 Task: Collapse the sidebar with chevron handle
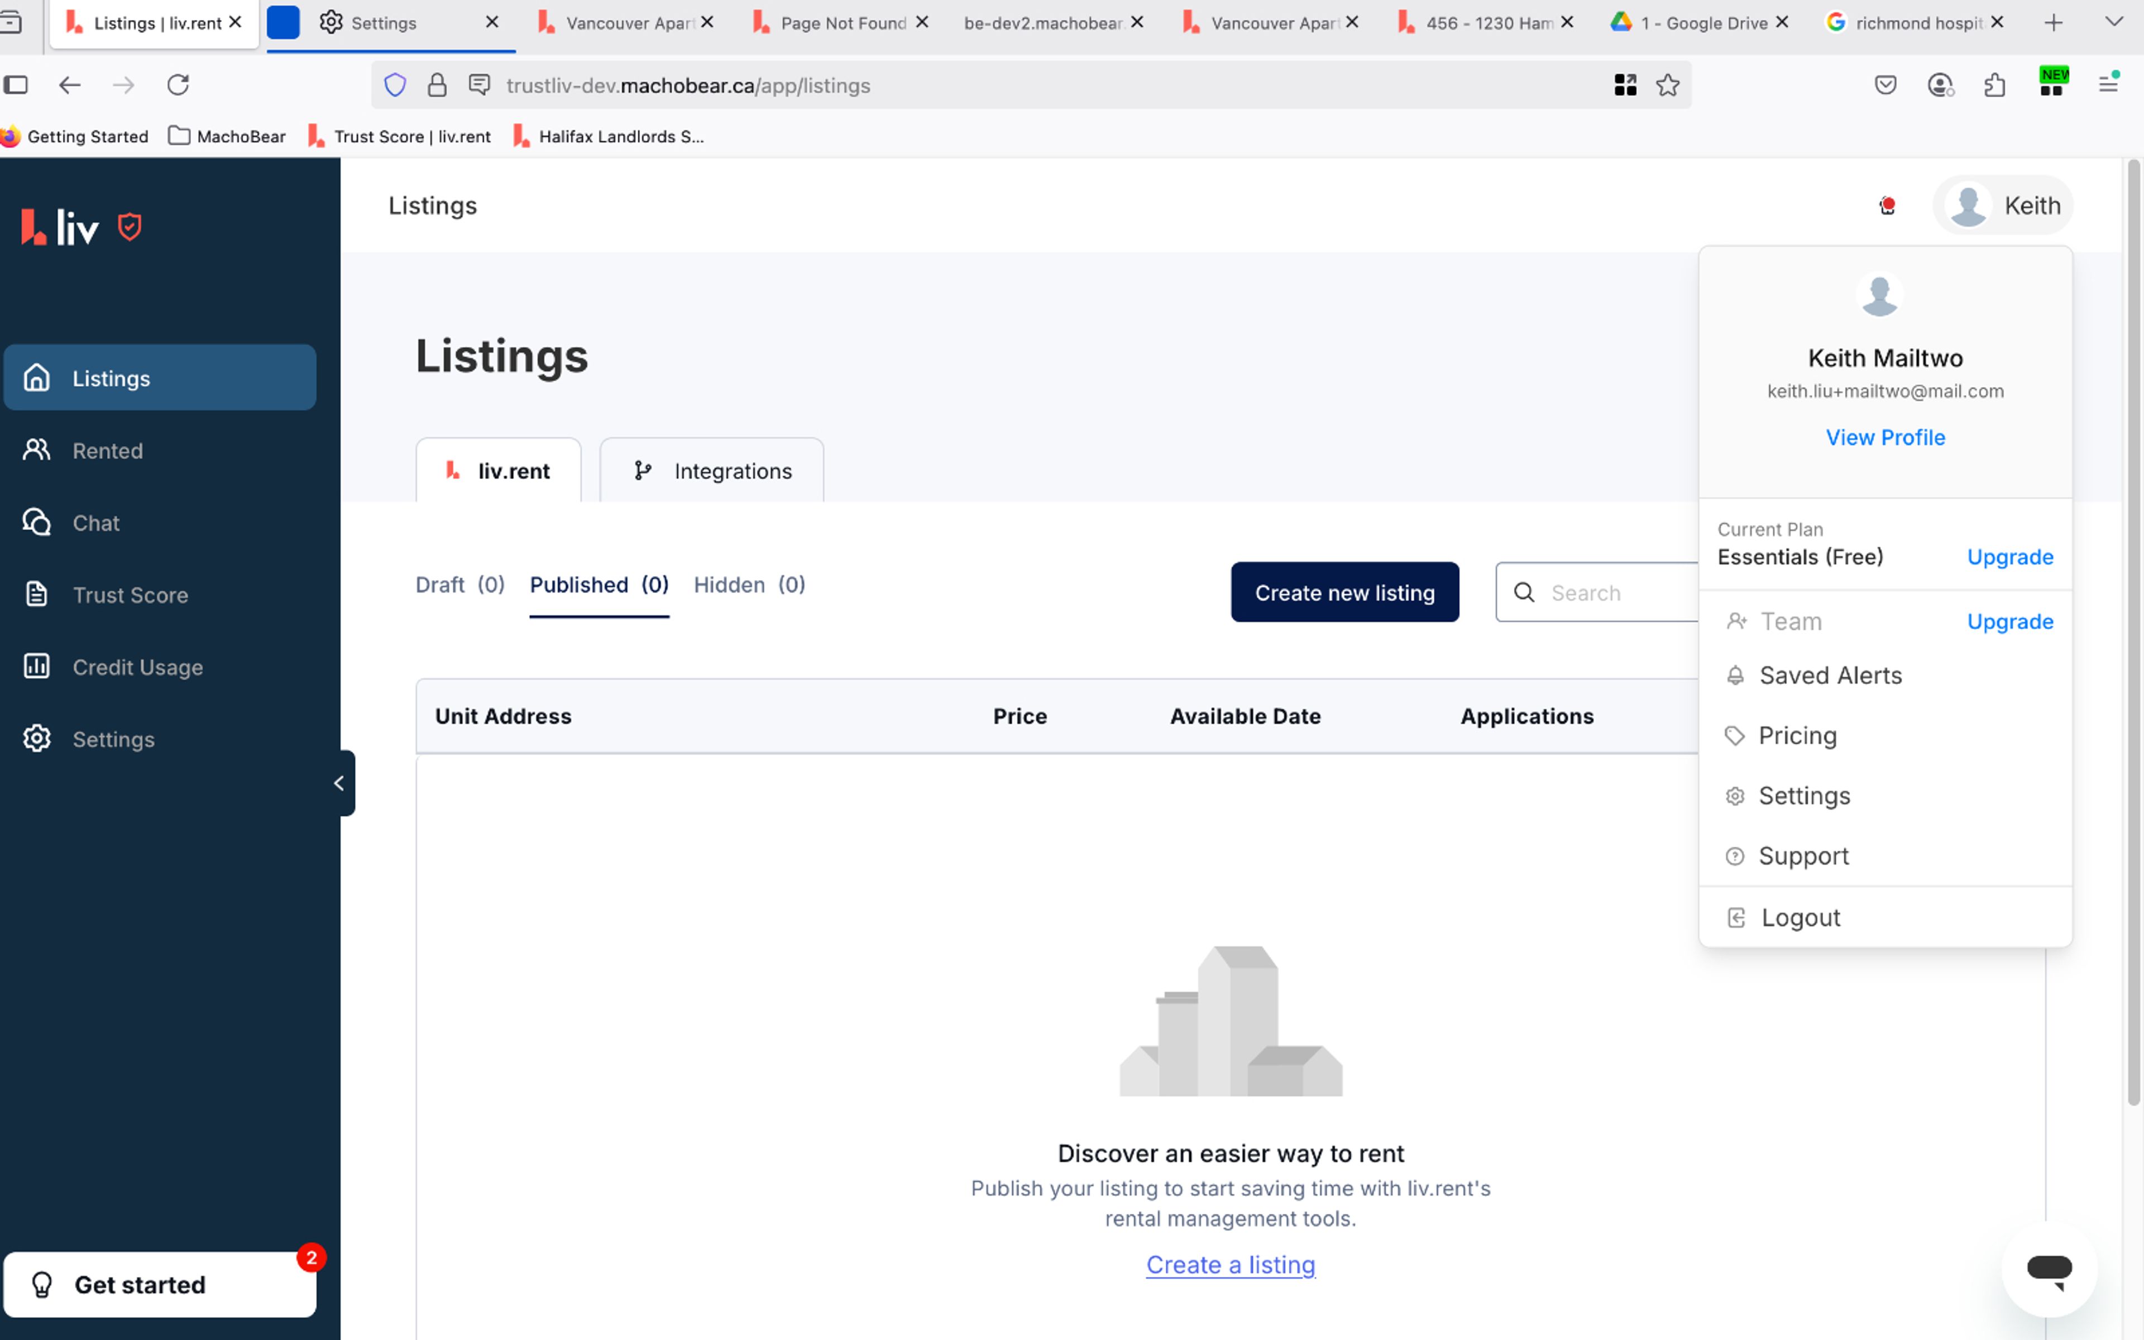click(339, 783)
